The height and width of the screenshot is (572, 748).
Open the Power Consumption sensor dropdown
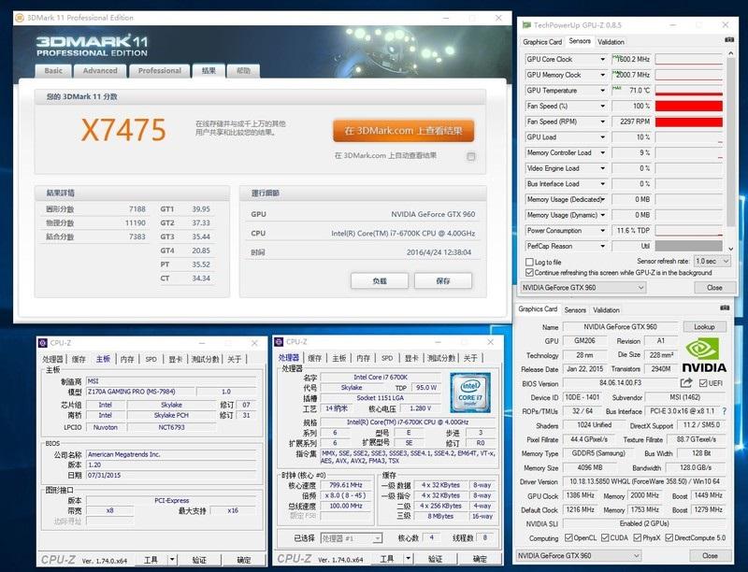click(x=602, y=231)
